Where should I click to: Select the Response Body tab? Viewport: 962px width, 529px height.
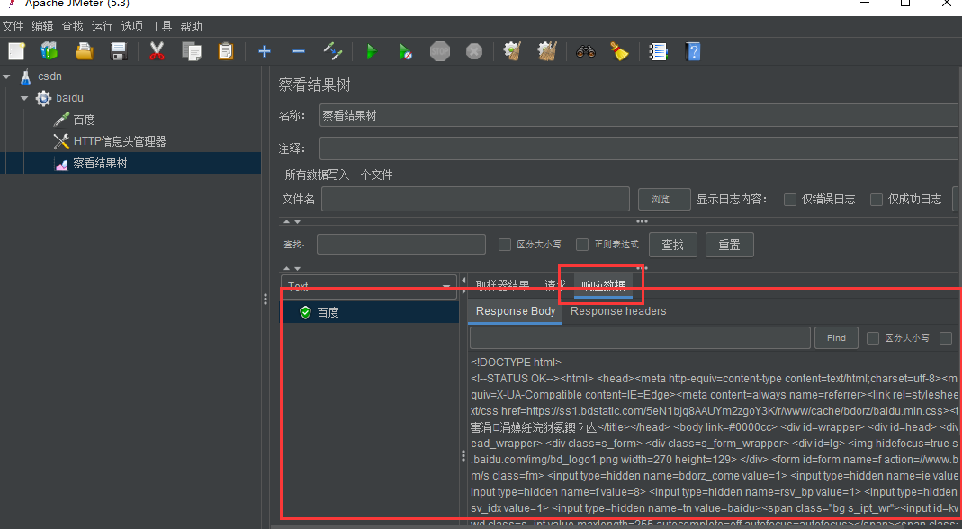516,311
